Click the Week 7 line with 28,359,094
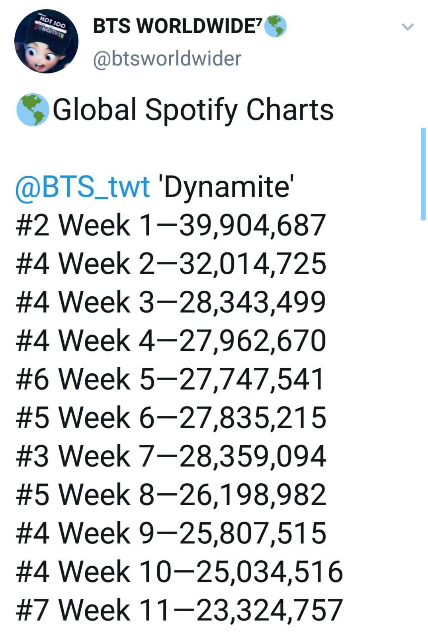The image size is (428, 638). 171,456
